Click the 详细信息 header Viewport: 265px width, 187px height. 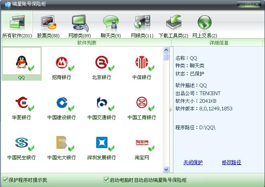point(219,43)
